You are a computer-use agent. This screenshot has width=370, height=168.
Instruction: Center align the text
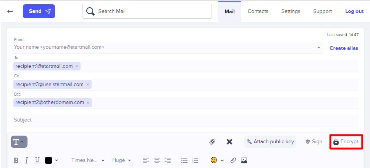[157, 160]
